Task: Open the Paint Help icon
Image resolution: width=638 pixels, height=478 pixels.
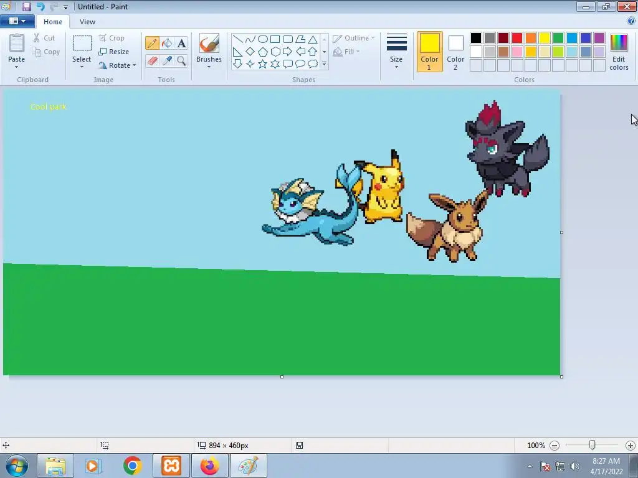Action: 631,21
